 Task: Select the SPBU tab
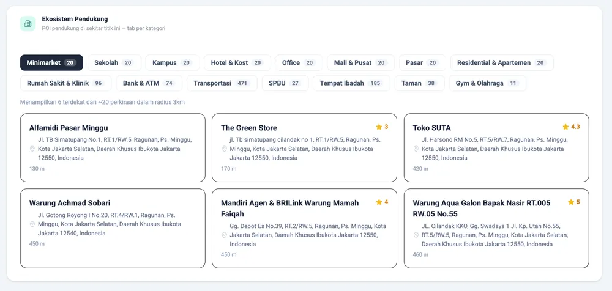coord(285,83)
